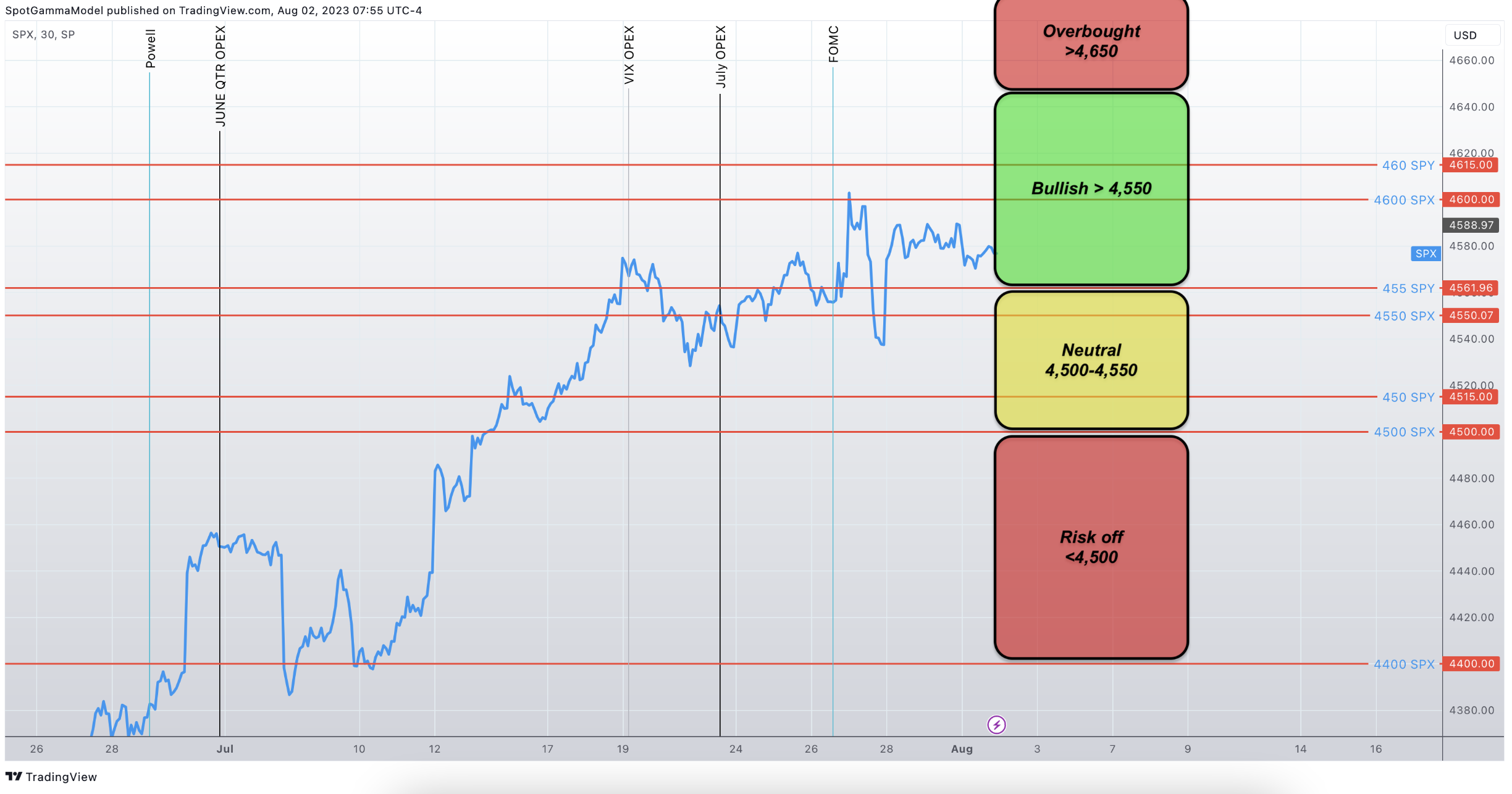Screen dimensions: 1512x794
Task: Click the TradingView logo
Action: tap(51, 777)
